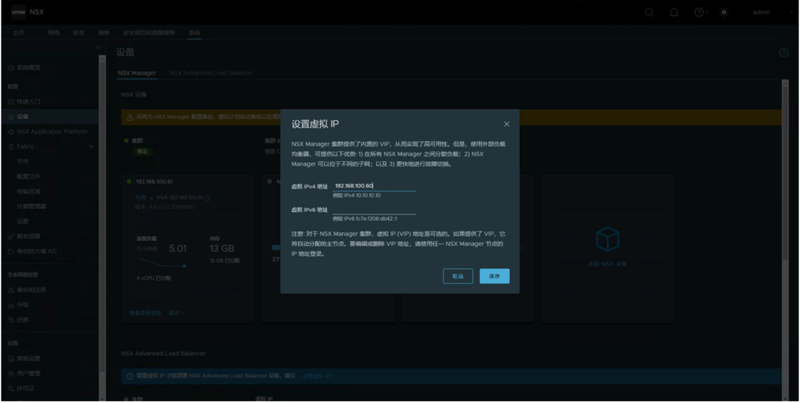The image size is (801, 403).
Task: Open the 系统 top menu tab
Action: (194, 33)
